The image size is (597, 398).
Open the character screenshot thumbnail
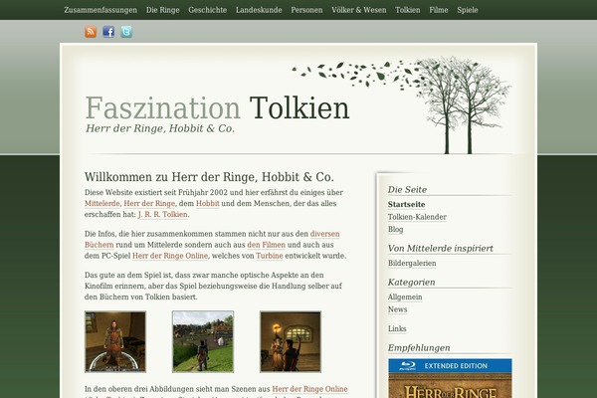[x=115, y=341]
